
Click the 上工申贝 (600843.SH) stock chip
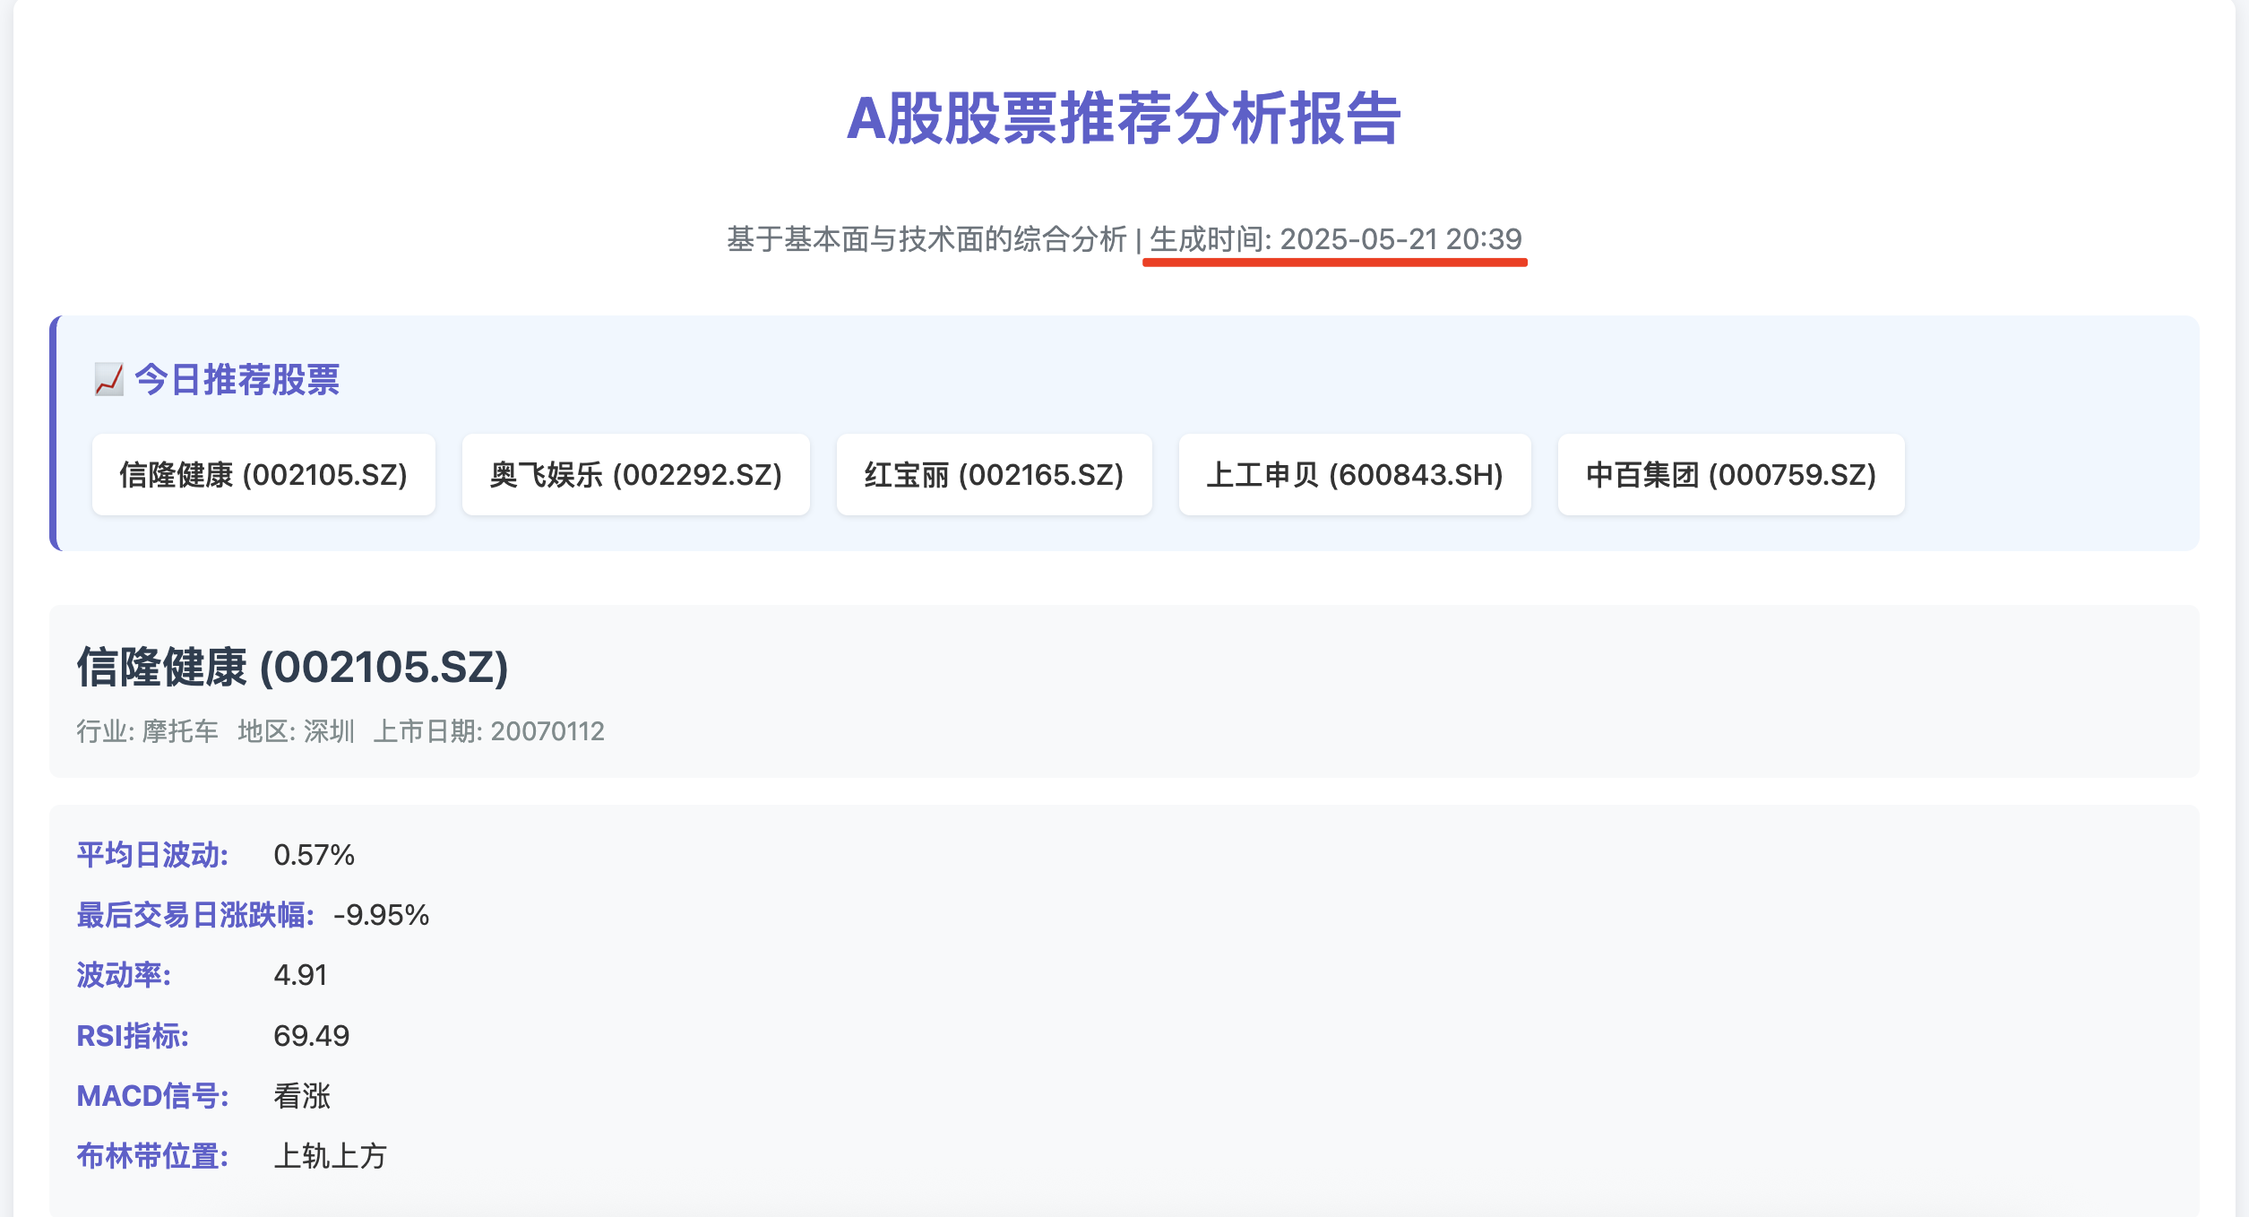tap(1355, 474)
